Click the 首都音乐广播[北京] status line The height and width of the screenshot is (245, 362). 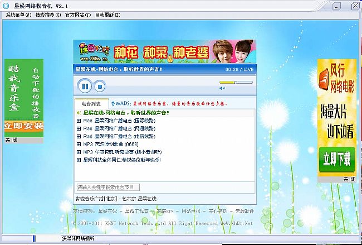[116, 199]
